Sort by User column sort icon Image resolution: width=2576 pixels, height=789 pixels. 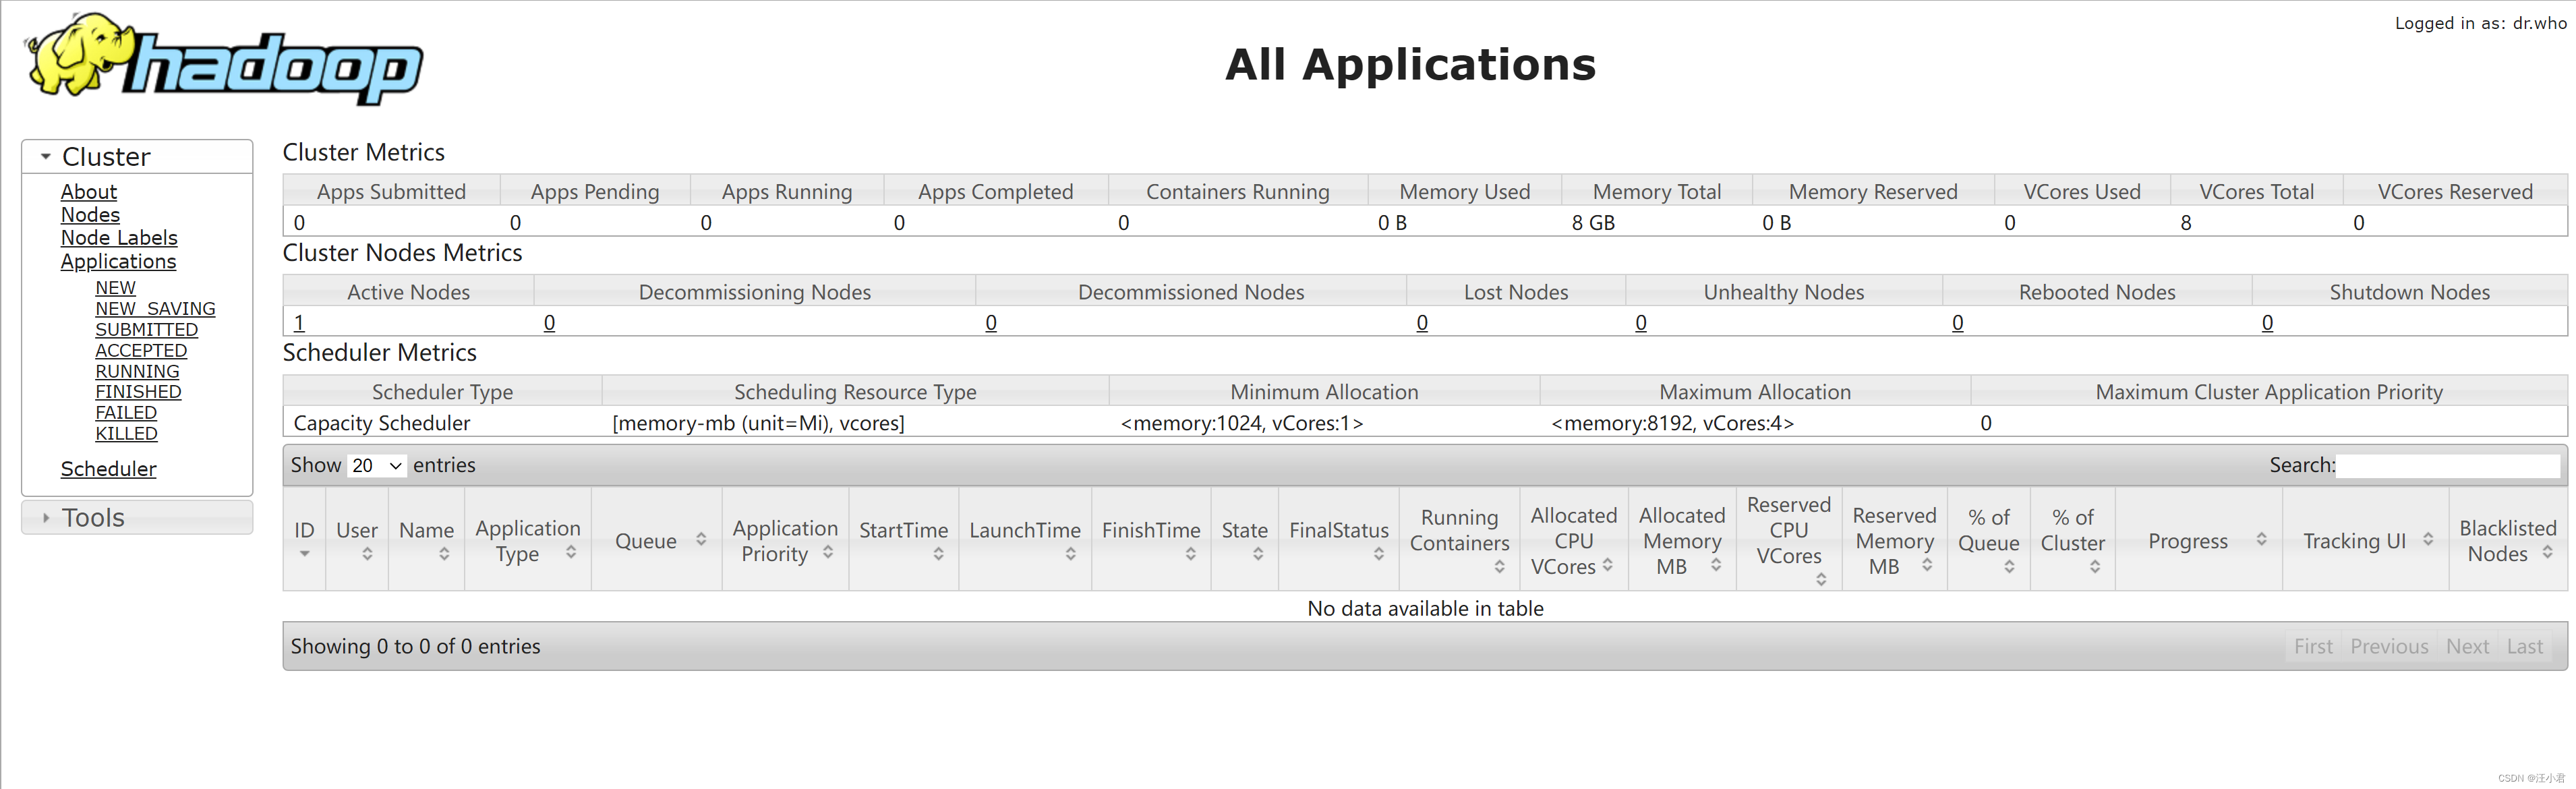367,554
